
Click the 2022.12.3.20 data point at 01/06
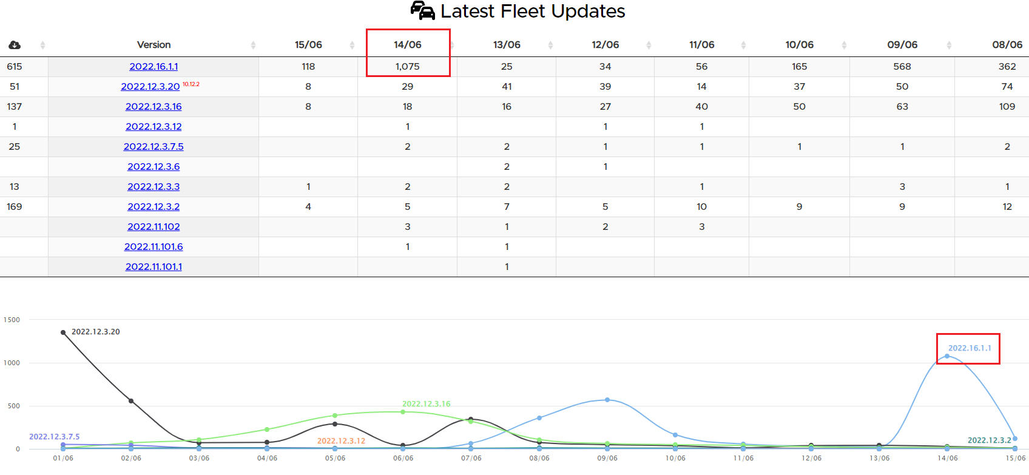point(63,332)
